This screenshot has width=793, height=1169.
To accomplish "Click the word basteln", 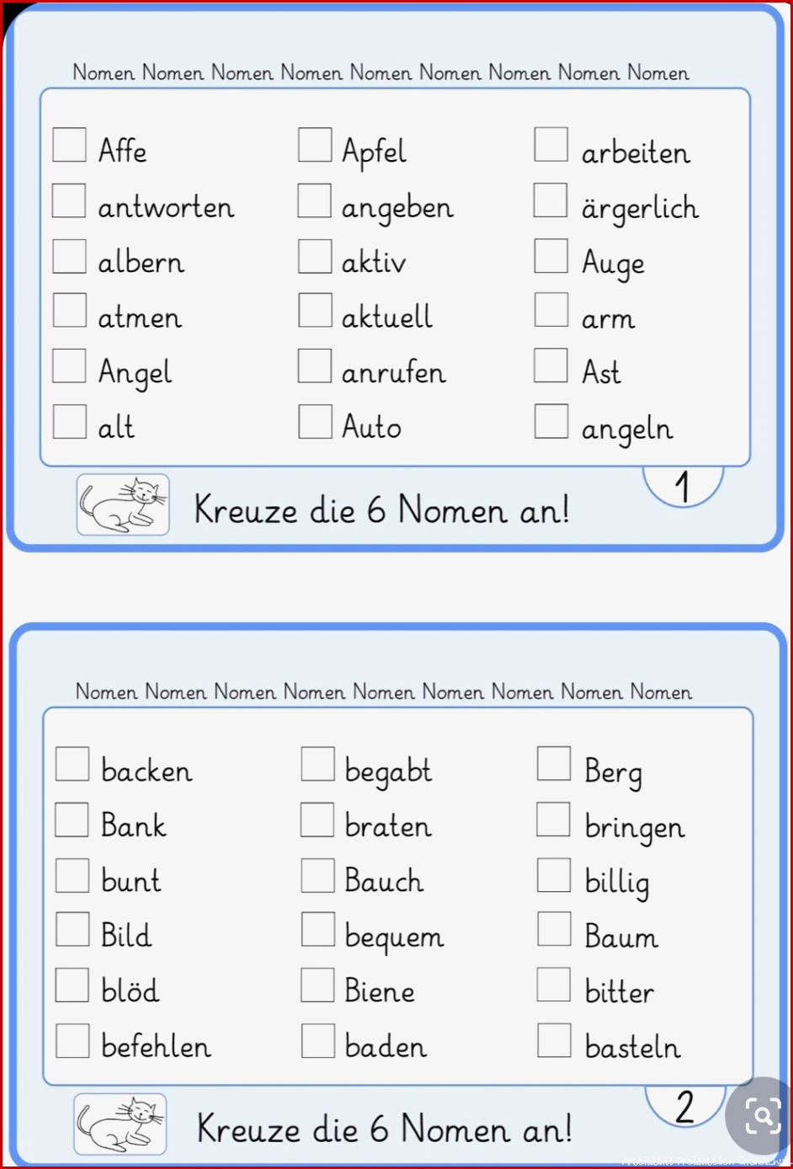I will coord(632,1046).
